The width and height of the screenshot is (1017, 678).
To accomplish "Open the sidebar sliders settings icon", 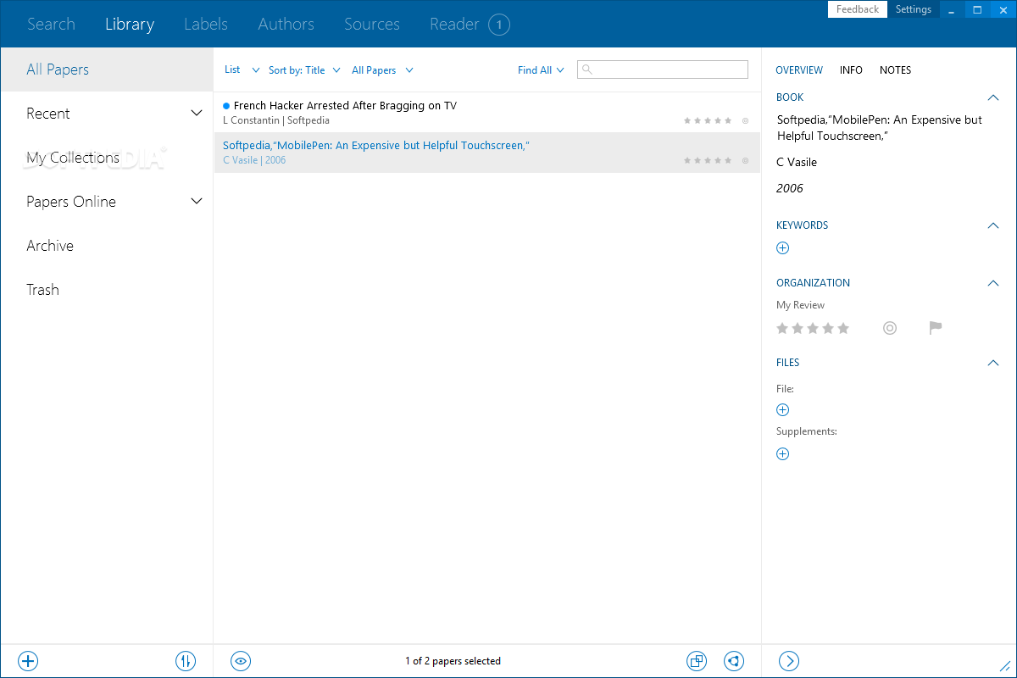I will [186, 661].
